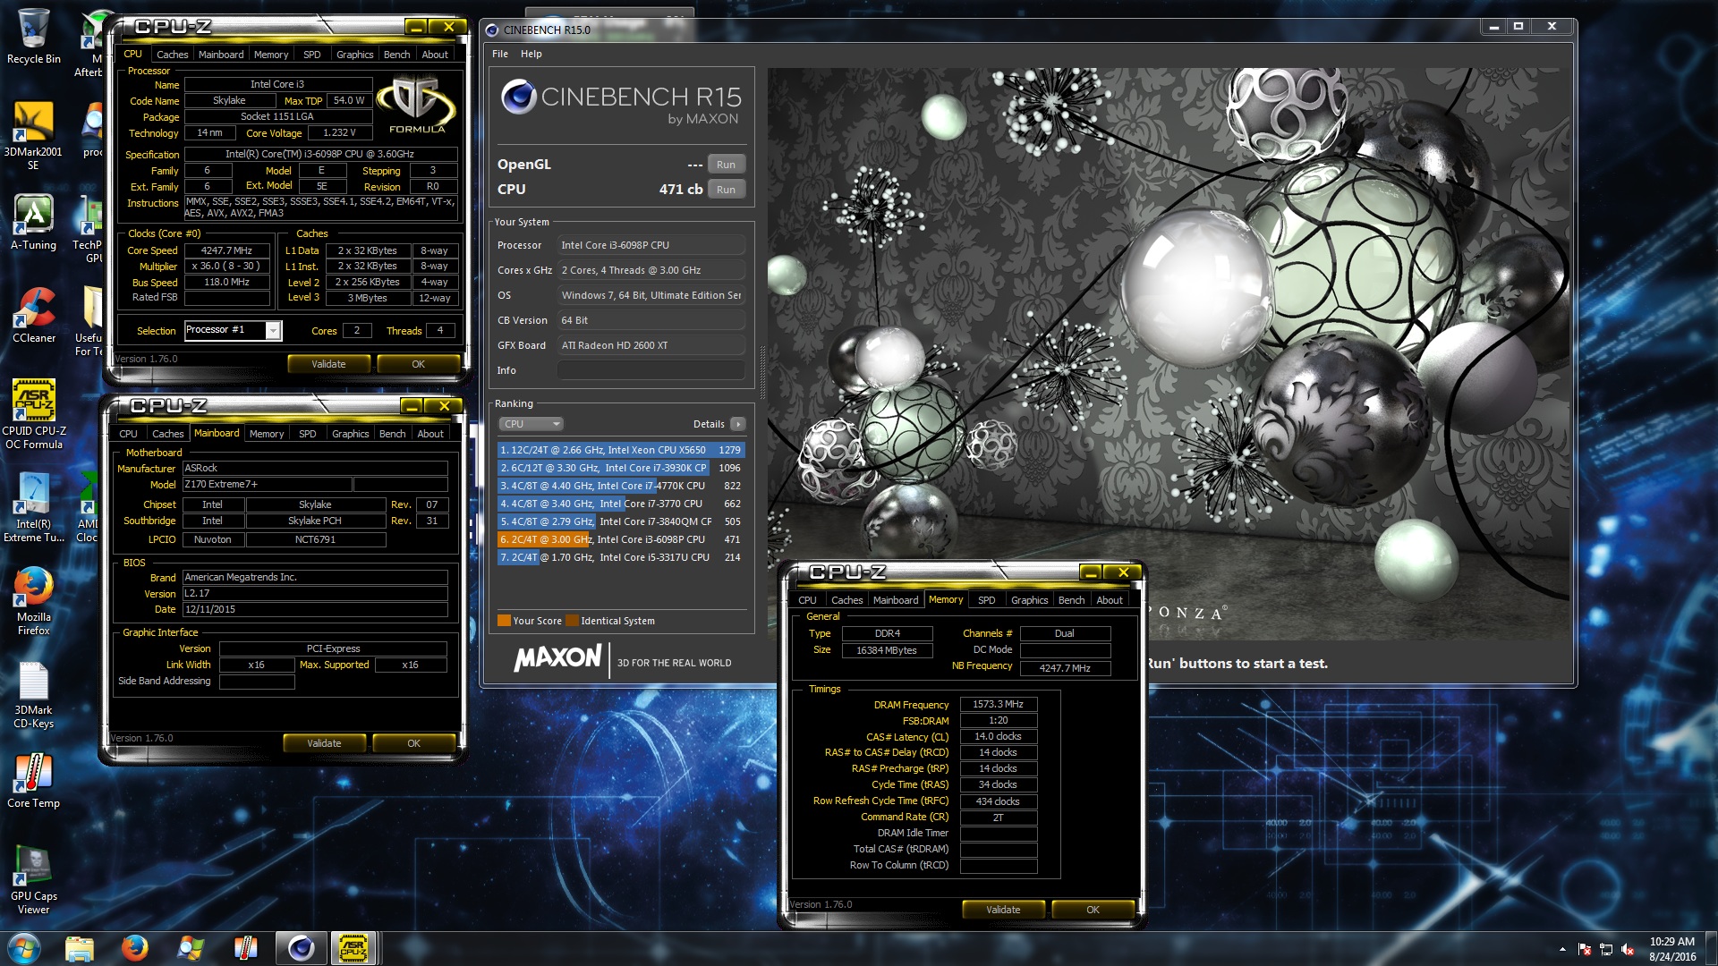Open Windows utility icon on taskbar
Viewport: 1718px width, 966px height.
191,948
